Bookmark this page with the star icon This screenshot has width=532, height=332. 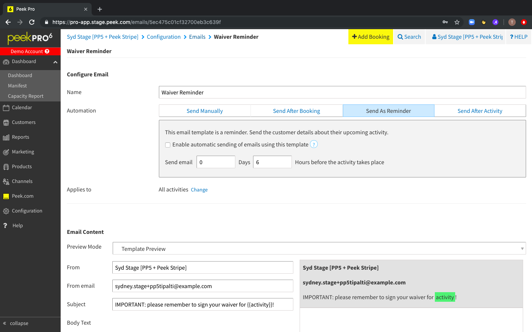(457, 22)
